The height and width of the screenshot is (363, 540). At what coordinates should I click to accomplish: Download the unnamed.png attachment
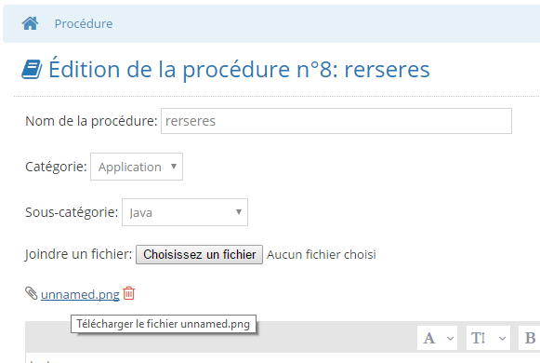click(80, 294)
